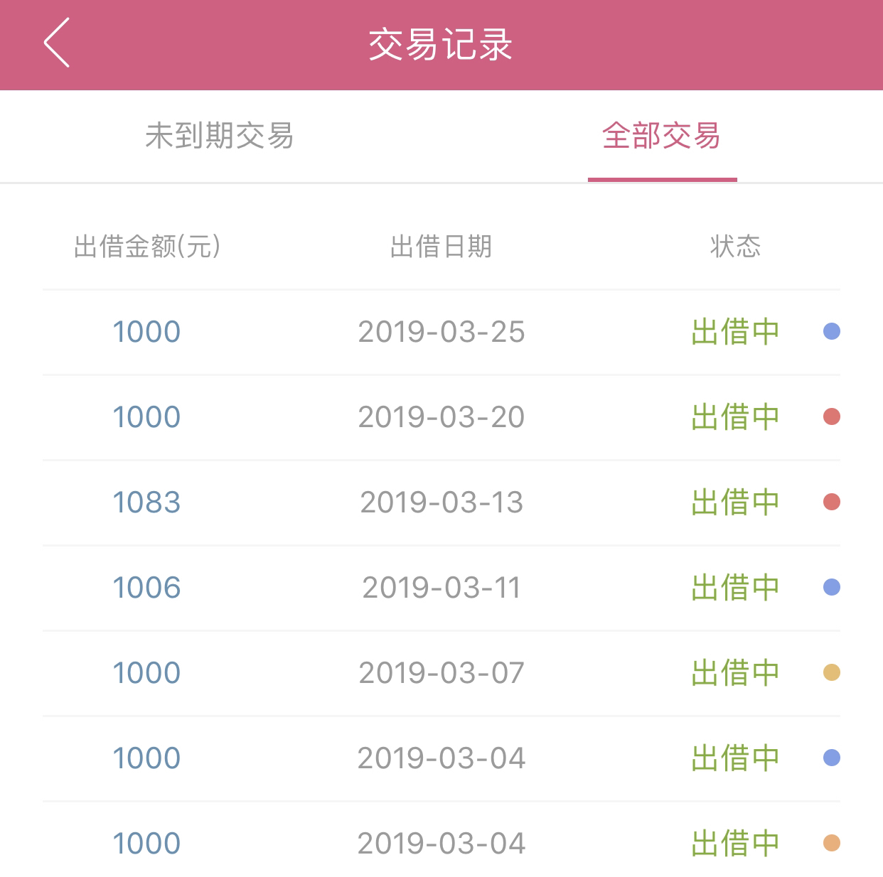Click blue dot on 2019-03-25 row
Viewport: 883px width, 877px height.
tap(832, 331)
